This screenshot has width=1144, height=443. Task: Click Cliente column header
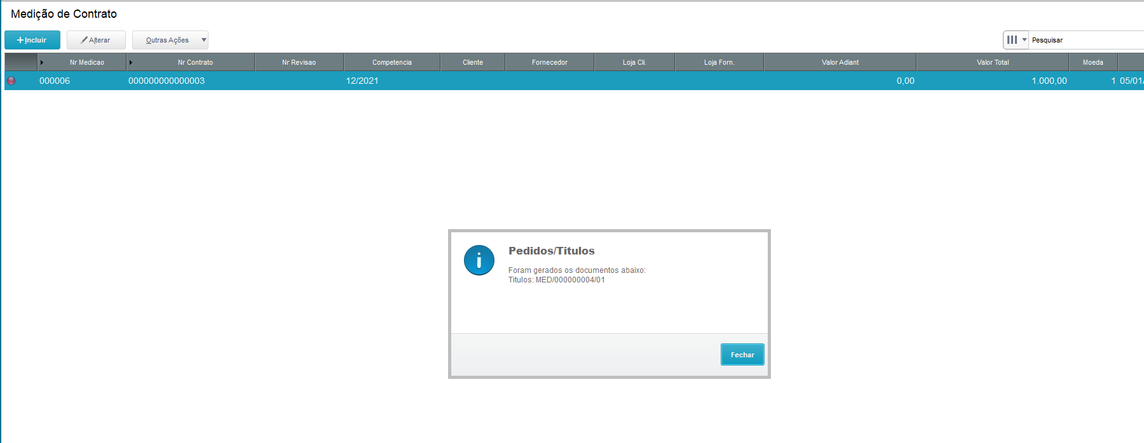(x=473, y=62)
